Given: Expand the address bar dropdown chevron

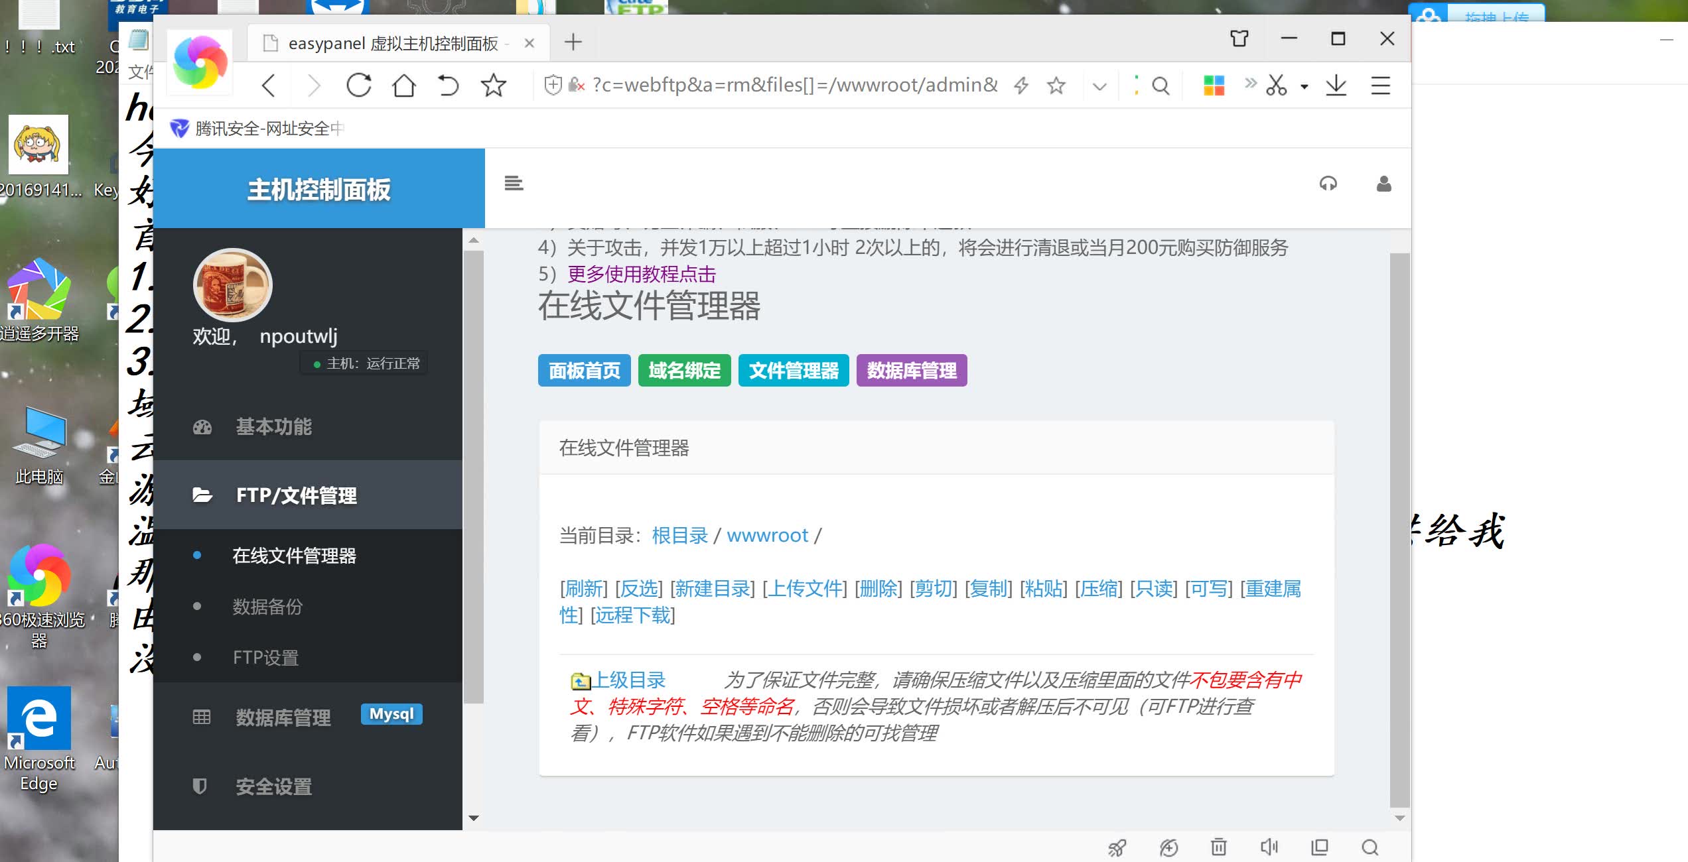Looking at the screenshot, I should click(1099, 86).
